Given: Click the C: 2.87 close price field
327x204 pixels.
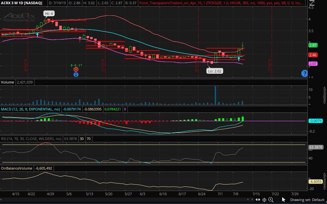Looking at the screenshot, I should [x=117, y=3].
